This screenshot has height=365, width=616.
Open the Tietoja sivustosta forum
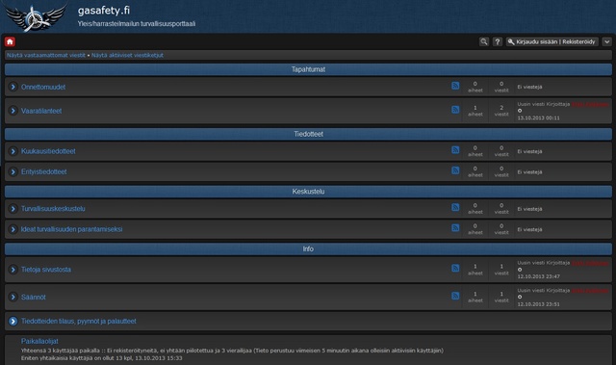(x=46, y=270)
